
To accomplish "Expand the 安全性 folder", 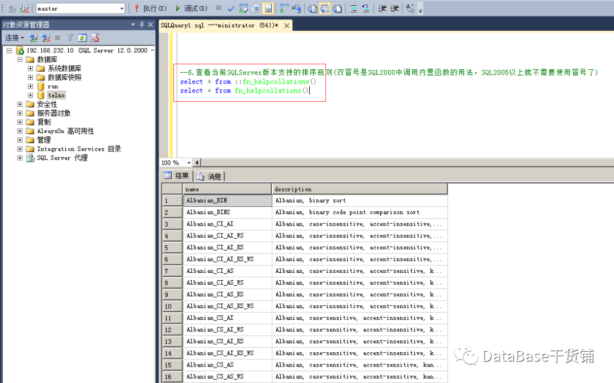I will 19,104.
